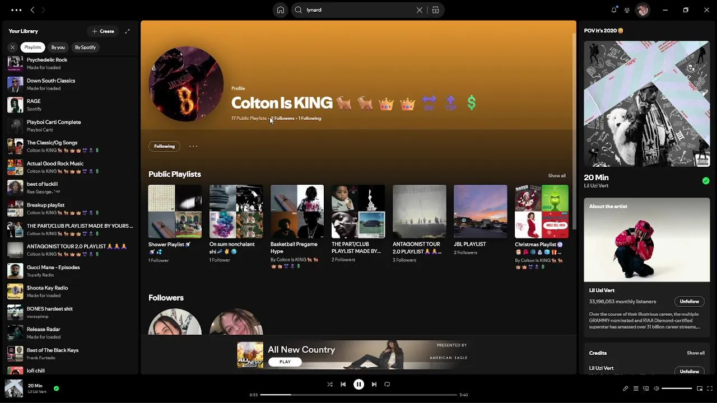The width and height of the screenshot is (717, 403).
Task: Open Down South Classics in library
Action: 70,84
